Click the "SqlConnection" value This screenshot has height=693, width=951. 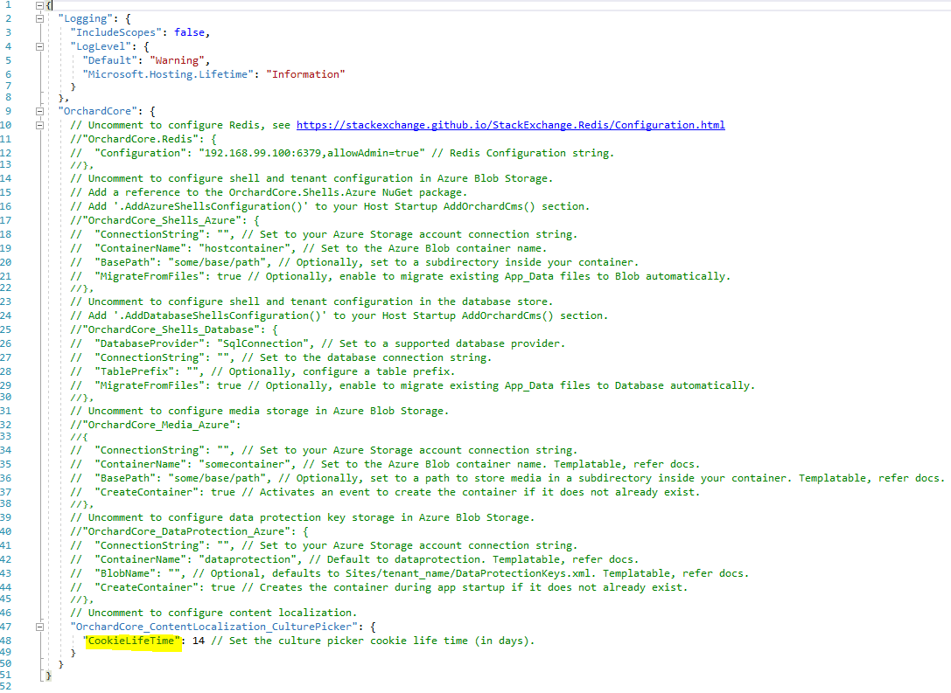(262, 343)
